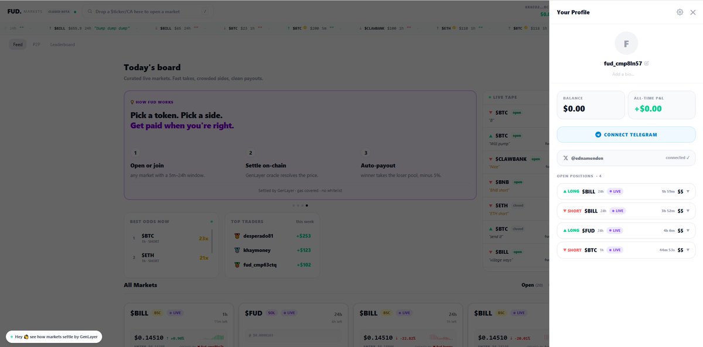Image resolution: width=703 pixels, height=347 pixels.
Task: Switch to the Feed tab
Action: coord(18,44)
